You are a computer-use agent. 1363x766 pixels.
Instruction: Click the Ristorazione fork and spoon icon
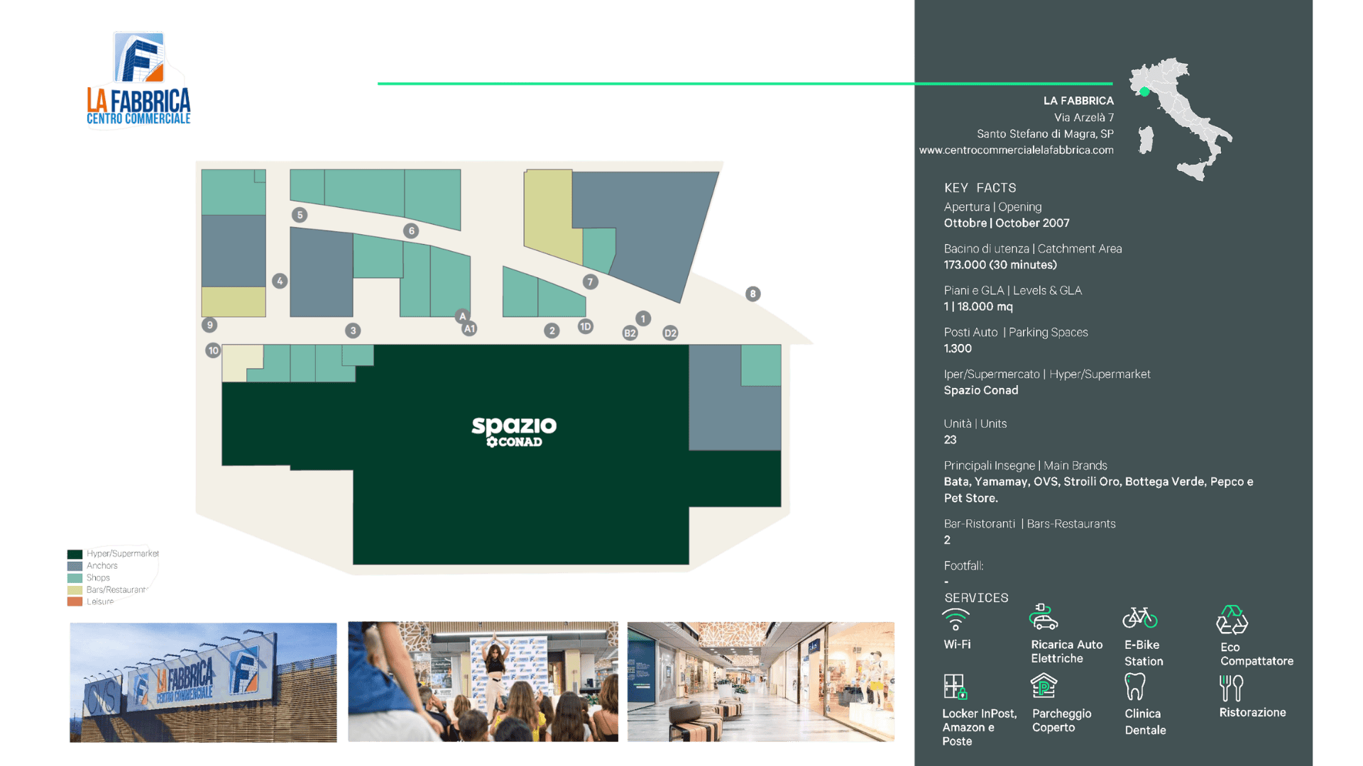point(1232,688)
